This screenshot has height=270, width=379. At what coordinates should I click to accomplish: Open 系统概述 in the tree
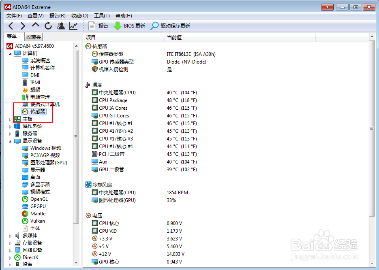pyautogui.click(x=36, y=61)
